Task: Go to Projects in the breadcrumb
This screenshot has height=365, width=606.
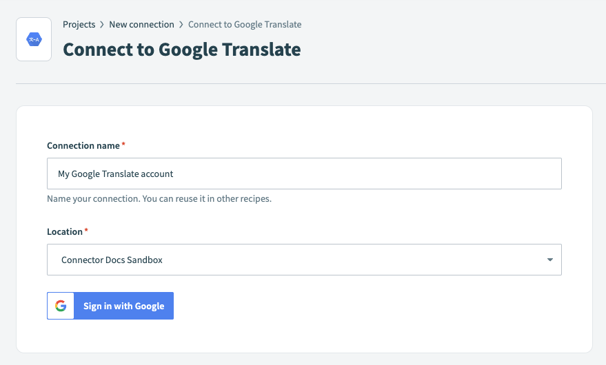Action: (x=79, y=25)
